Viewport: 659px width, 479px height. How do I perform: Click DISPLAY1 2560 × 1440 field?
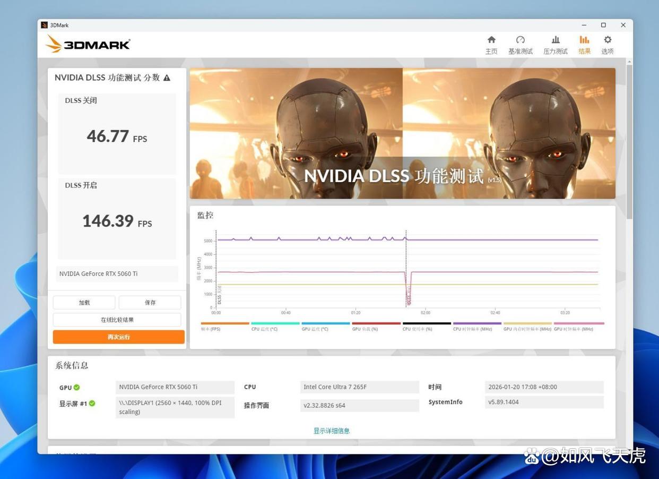[175, 407]
